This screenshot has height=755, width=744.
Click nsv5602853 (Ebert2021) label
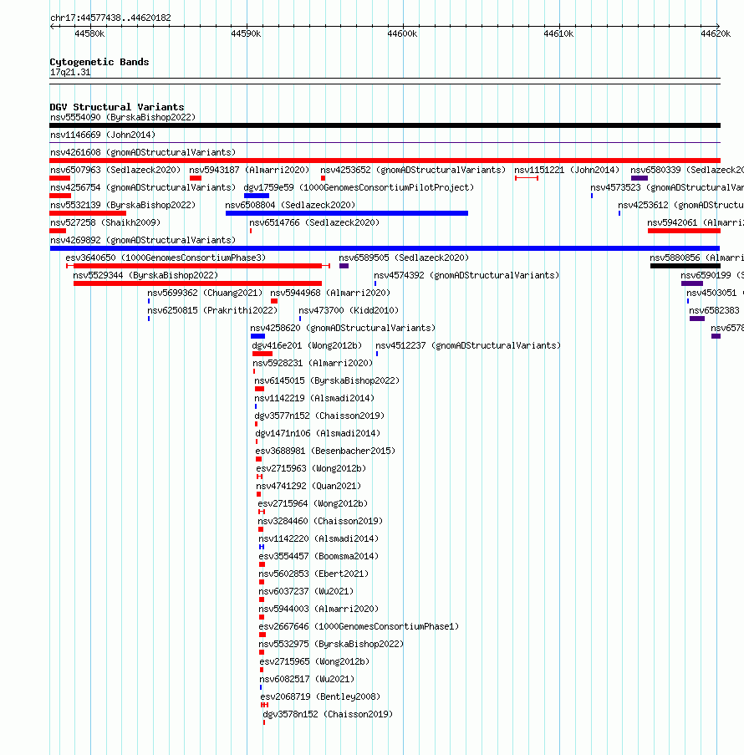(x=313, y=574)
